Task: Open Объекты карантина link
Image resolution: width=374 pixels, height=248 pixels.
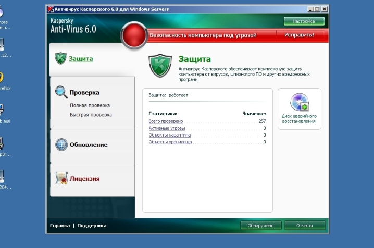Action: (170, 135)
